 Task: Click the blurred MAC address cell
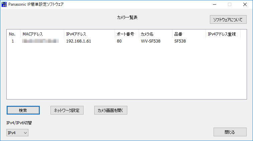click(x=40, y=41)
